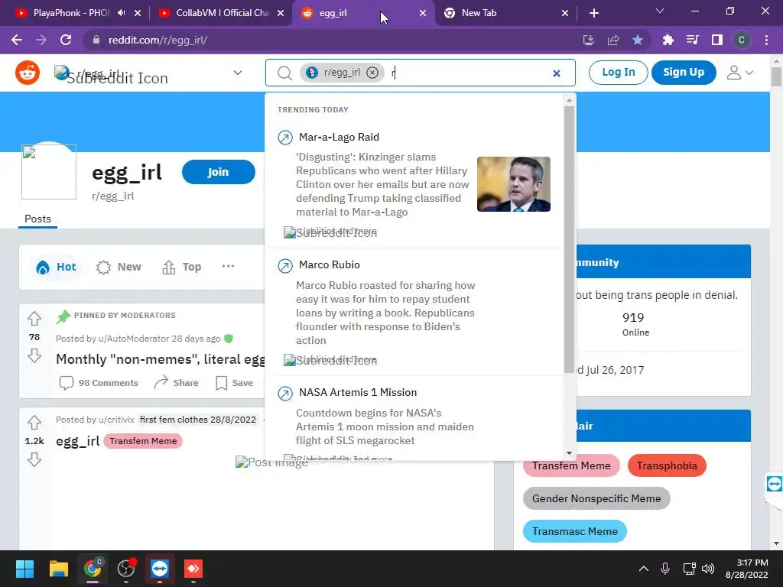Expand the r/egg_irl community dropdown
The width and height of the screenshot is (783, 587).
tap(238, 73)
